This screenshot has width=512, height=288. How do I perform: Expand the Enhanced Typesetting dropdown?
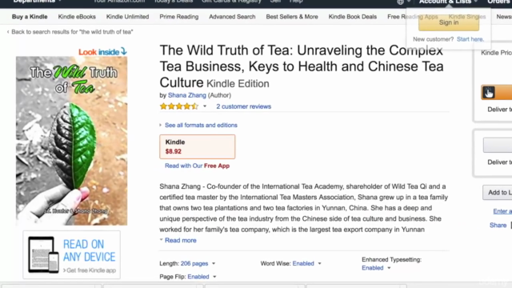[x=389, y=268]
